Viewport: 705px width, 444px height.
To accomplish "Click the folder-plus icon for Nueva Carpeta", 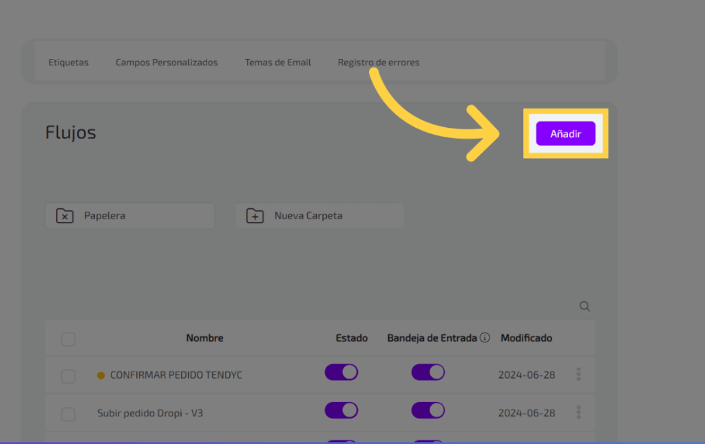I will pyautogui.click(x=255, y=216).
